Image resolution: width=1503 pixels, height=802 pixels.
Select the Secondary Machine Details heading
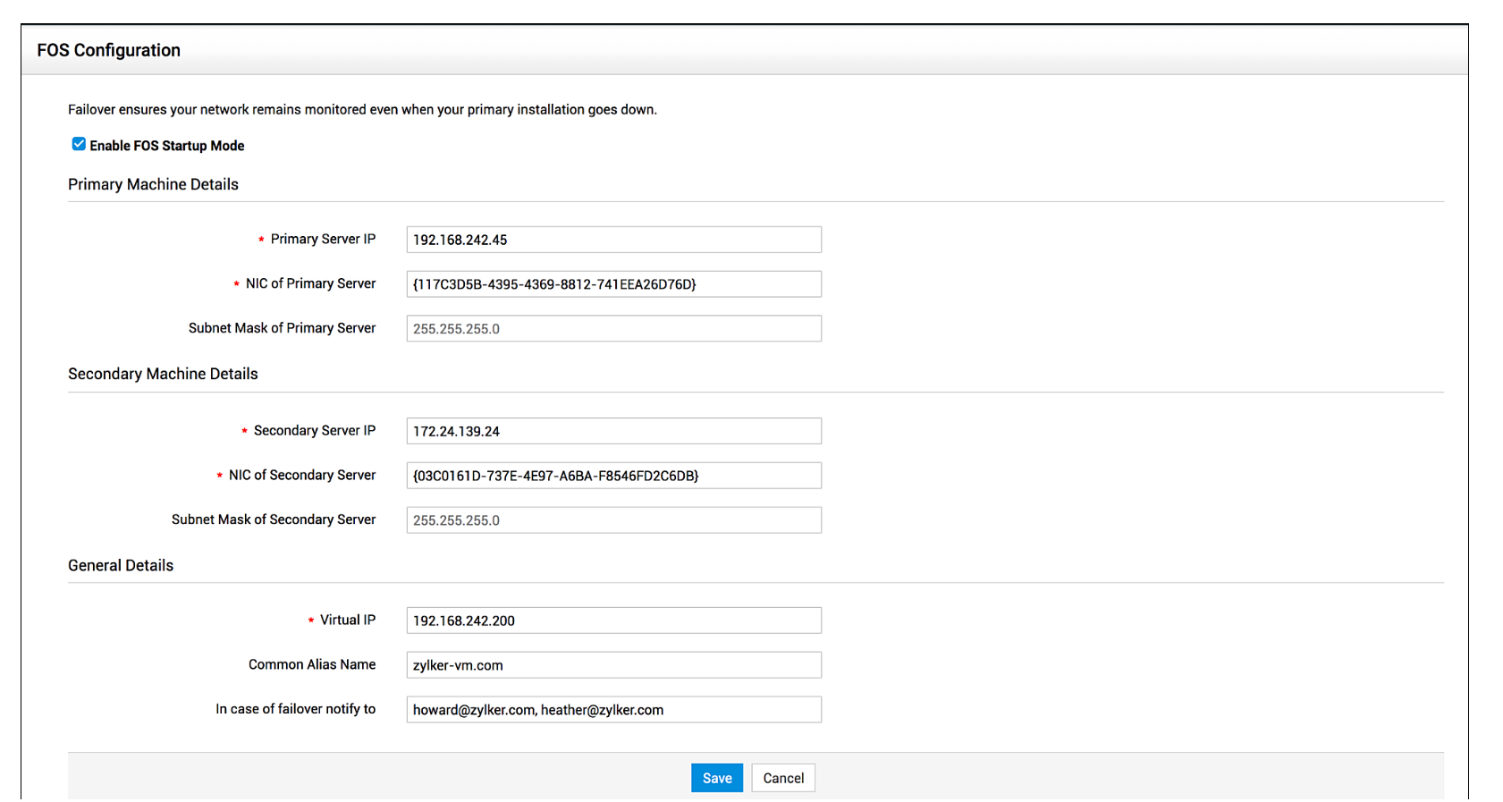163,374
